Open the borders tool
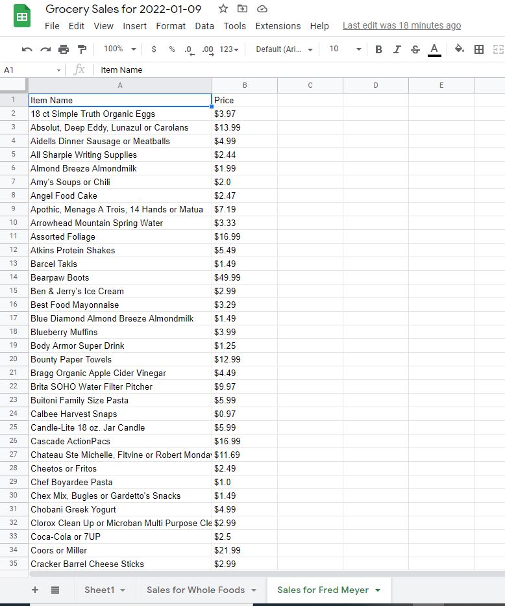This screenshot has width=505, height=606. click(479, 49)
